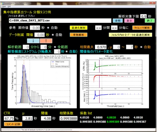Start タイムシフト解析 time shift analysis
The height and width of the screenshot is (132, 157).
coord(142,28)
